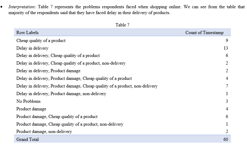
Task: Click the standalone 'Product damage' row label
Action: 31,109
